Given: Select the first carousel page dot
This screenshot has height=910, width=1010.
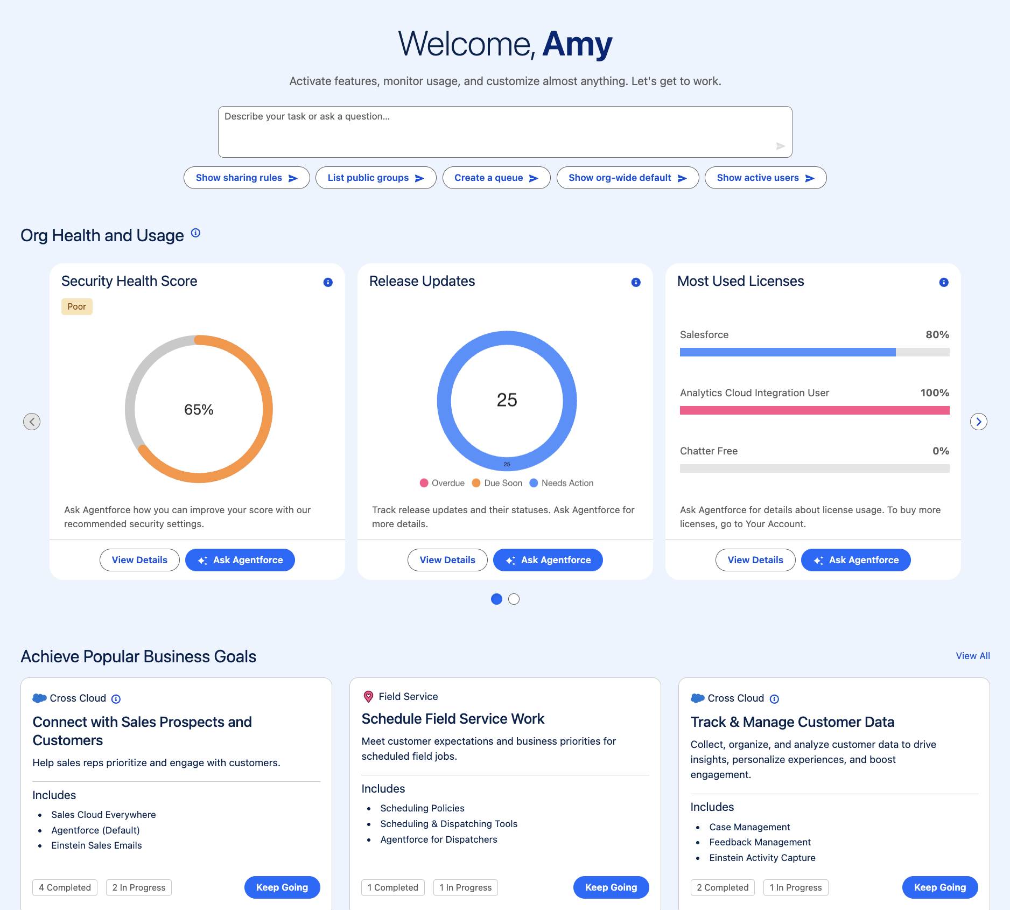Looking at the screenshot, I should point(496,599).
